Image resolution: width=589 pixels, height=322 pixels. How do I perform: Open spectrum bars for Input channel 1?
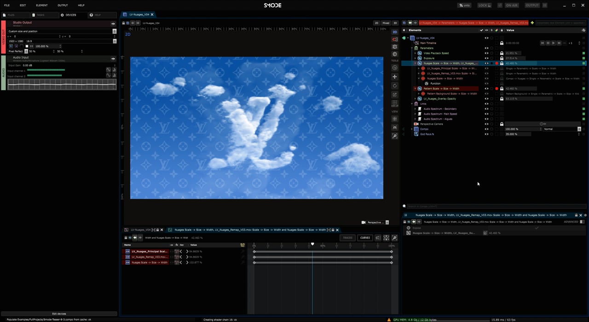coord(114,70)
